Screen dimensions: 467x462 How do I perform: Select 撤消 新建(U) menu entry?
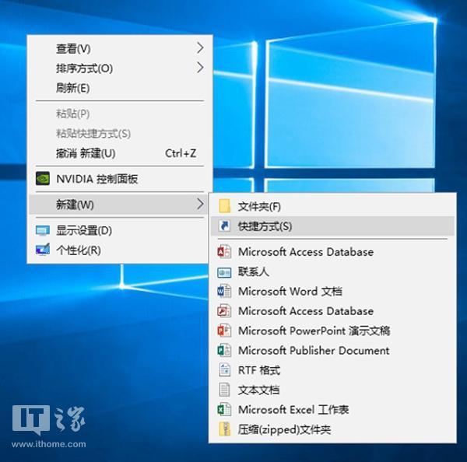point(86,153)
